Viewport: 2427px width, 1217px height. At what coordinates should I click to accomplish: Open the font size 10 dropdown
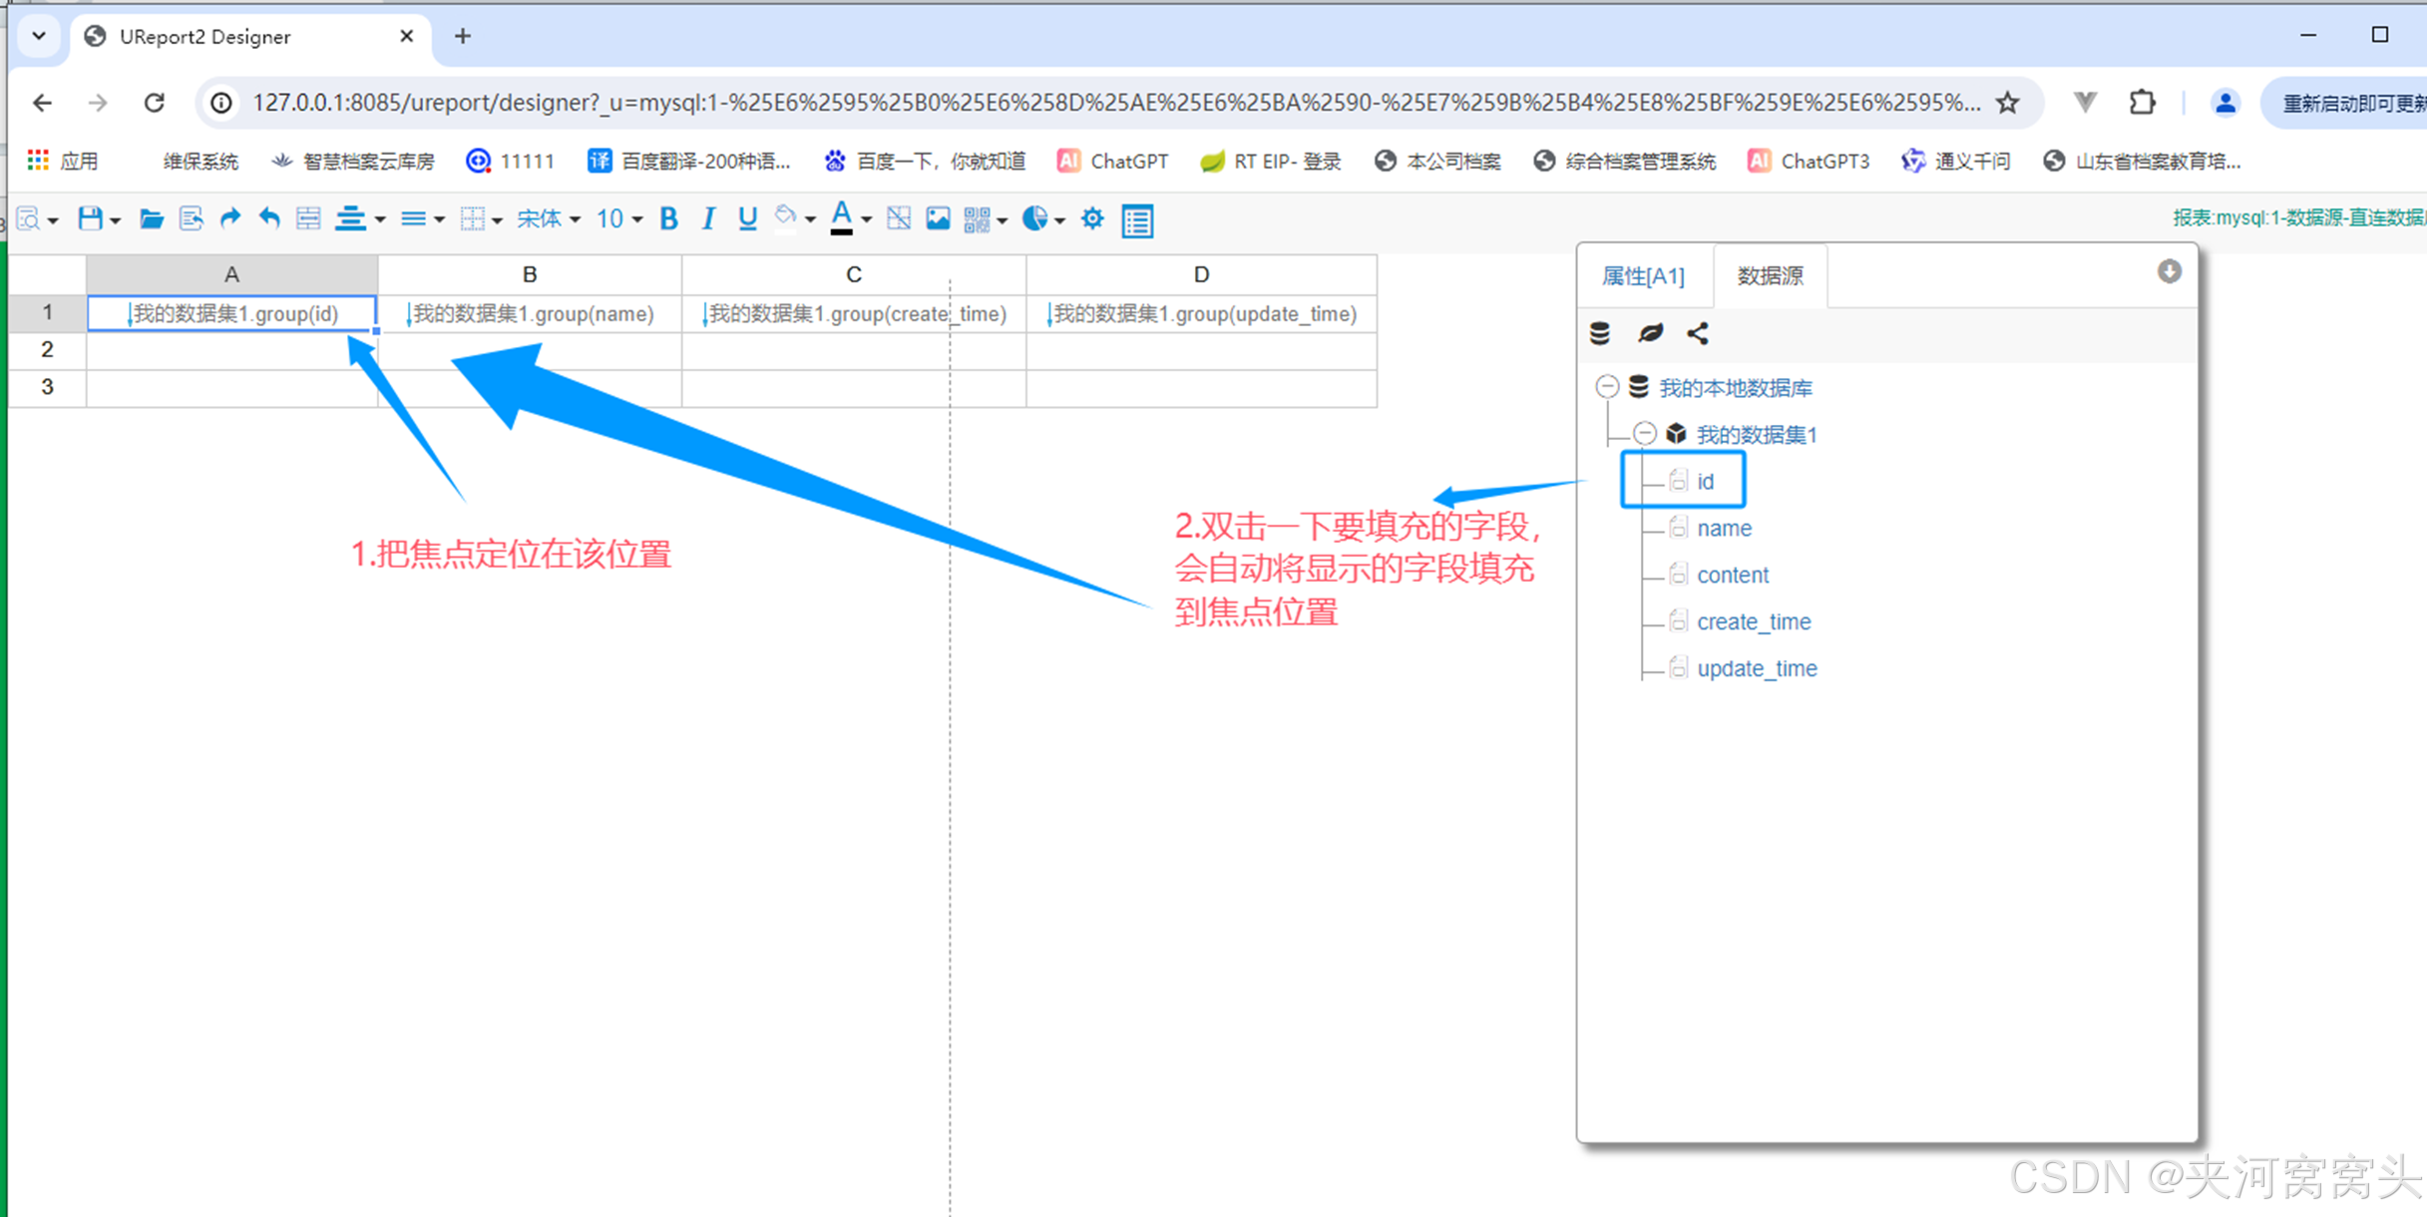tap(618, 218)
